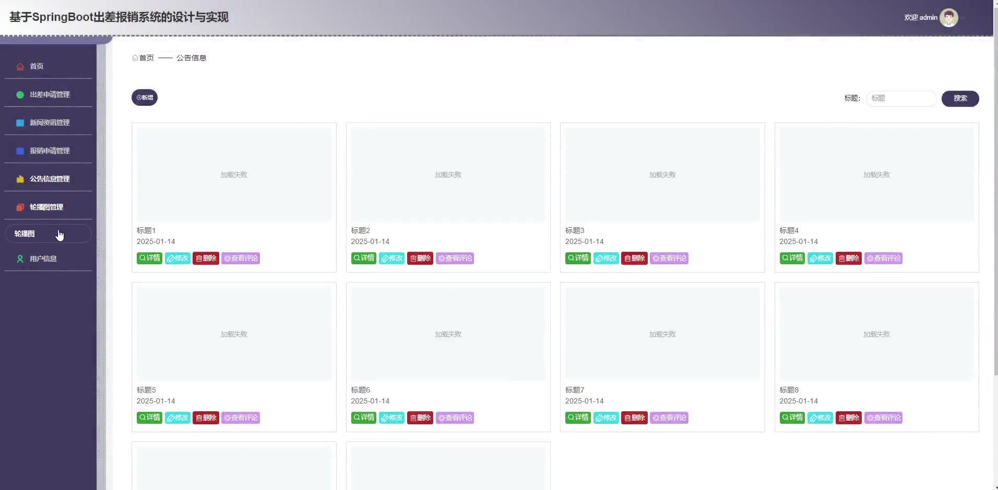This screenshot has width=998, height=490.
Task: Click 查看评论 for 标题5
Action: click(241, 418)
